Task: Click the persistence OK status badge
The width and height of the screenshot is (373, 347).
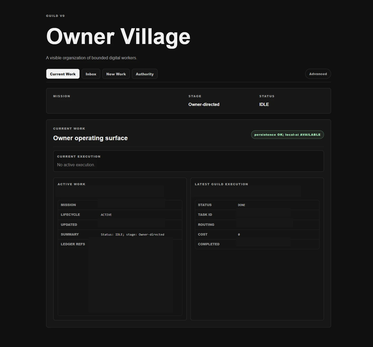Action: (x=287, y=135)
